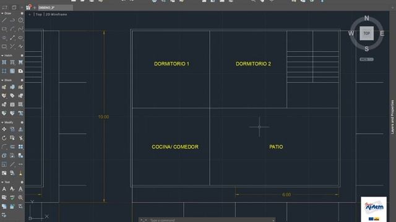This screenshot has width=396, height=222.
Task: Select the Fillet tool in Modify
Action: point(4,147)
